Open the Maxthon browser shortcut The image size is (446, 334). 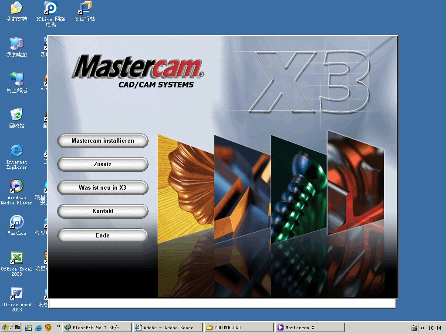pos(17,226)
